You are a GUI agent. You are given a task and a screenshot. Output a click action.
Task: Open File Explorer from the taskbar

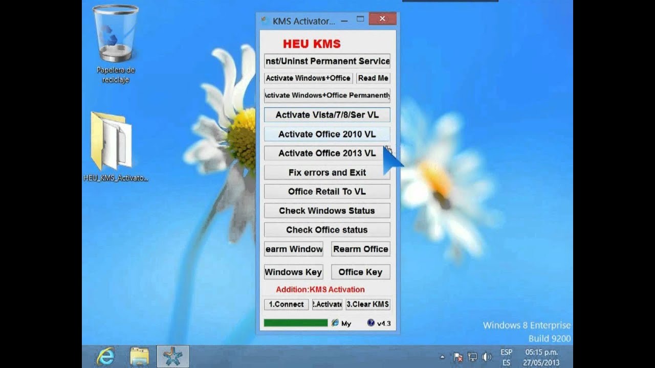coord(139,356)
